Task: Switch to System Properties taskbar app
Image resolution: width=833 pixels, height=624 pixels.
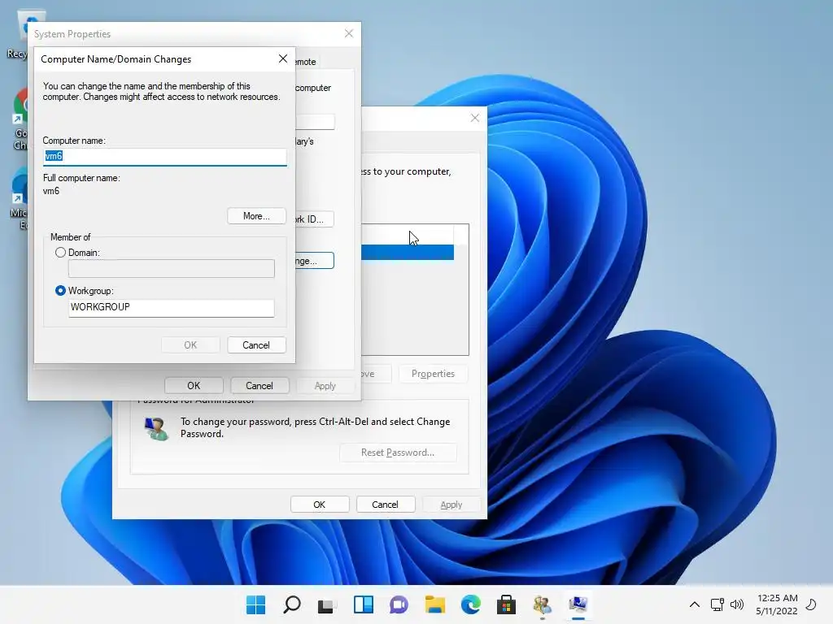Action: [578, 604]
